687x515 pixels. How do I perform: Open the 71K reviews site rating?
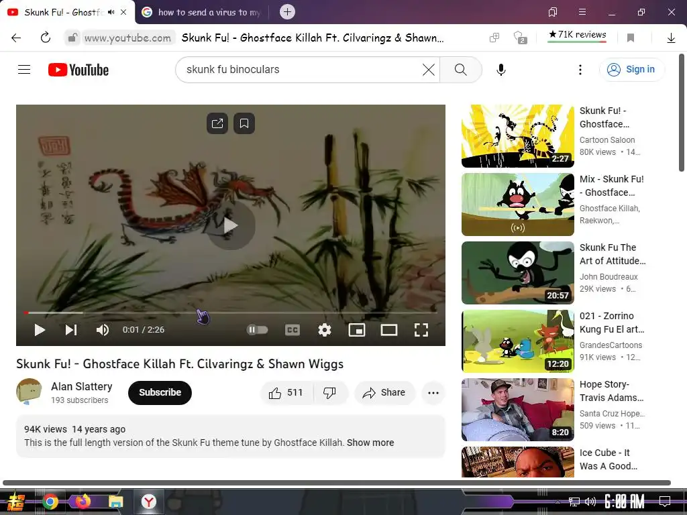point(577,35)
